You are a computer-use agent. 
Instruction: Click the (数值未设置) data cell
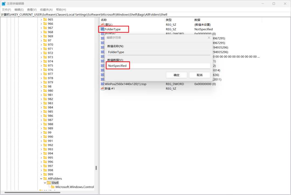tap(202, 25)
